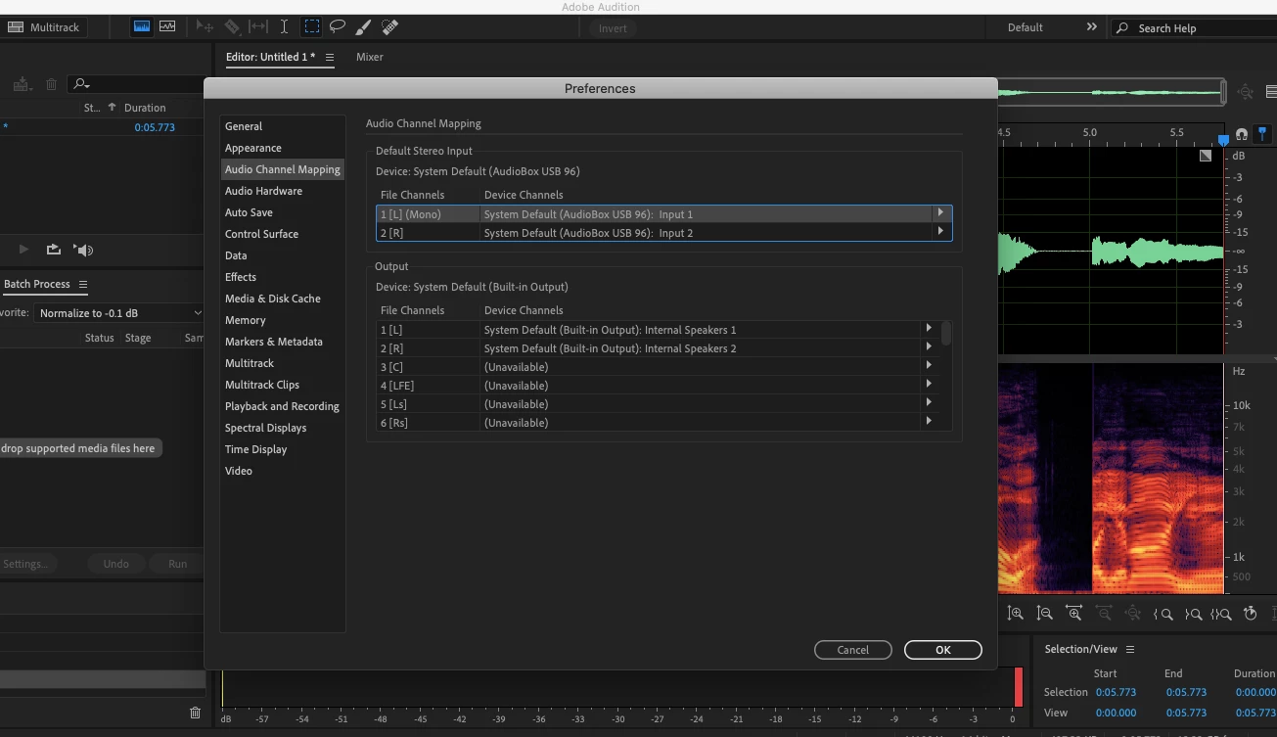Open device menu for output 4 [LFE]

[929, 385]
